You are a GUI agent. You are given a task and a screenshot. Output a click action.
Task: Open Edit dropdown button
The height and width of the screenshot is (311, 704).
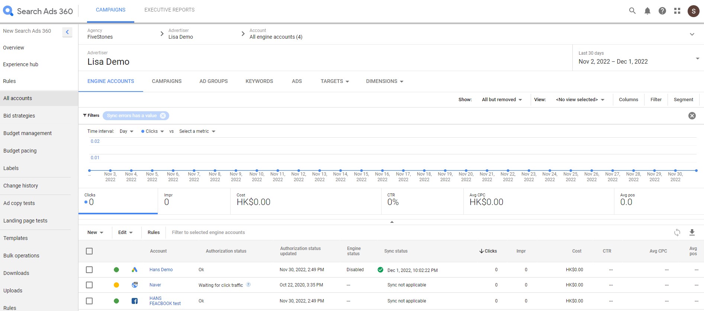[x=125, y=233]
